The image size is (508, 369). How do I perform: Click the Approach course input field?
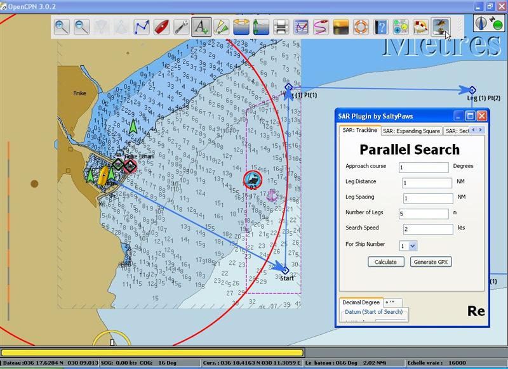(x=424, y=167)
